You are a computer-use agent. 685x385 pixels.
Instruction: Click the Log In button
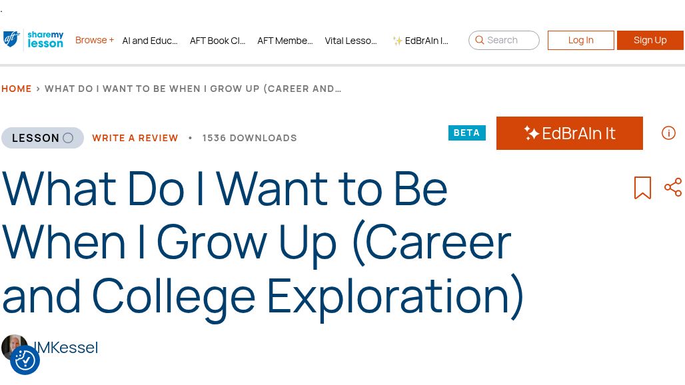(x=580, y=41)
